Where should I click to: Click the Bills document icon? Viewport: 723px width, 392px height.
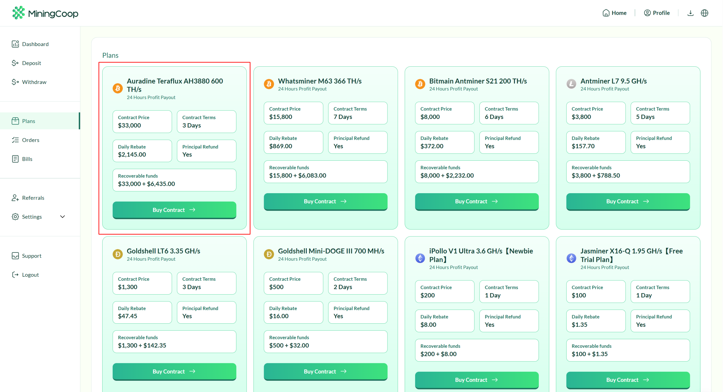tap(15, 159)
